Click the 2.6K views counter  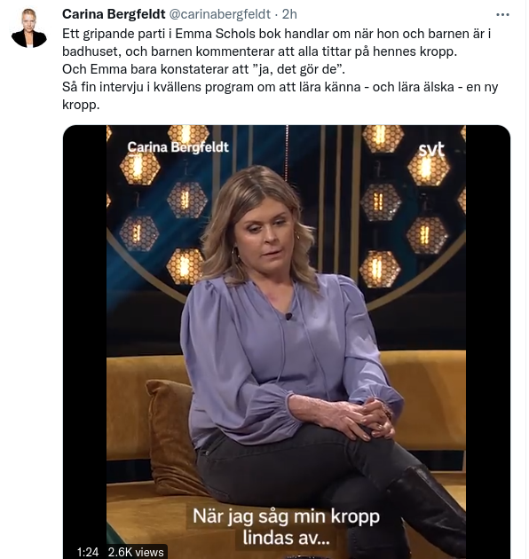tap(136, 552)
